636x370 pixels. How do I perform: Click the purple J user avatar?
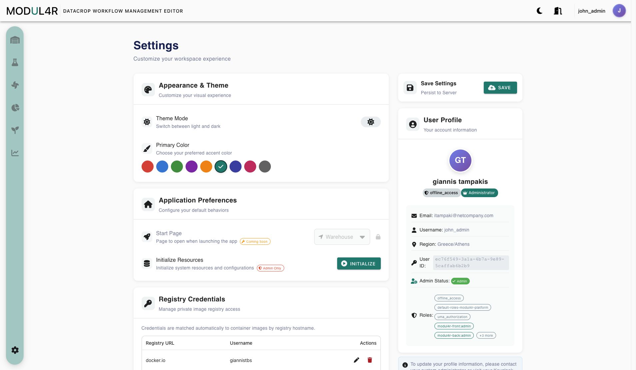click(619, 11)
